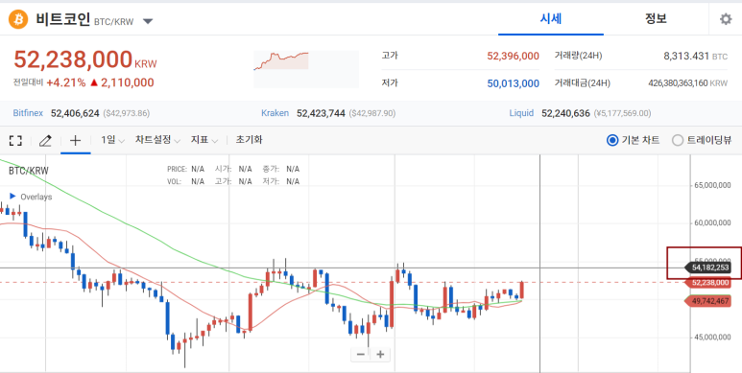Click the 54,182,253 crosshair price label
Screen dimensions: 742x373
click(708, 268)
